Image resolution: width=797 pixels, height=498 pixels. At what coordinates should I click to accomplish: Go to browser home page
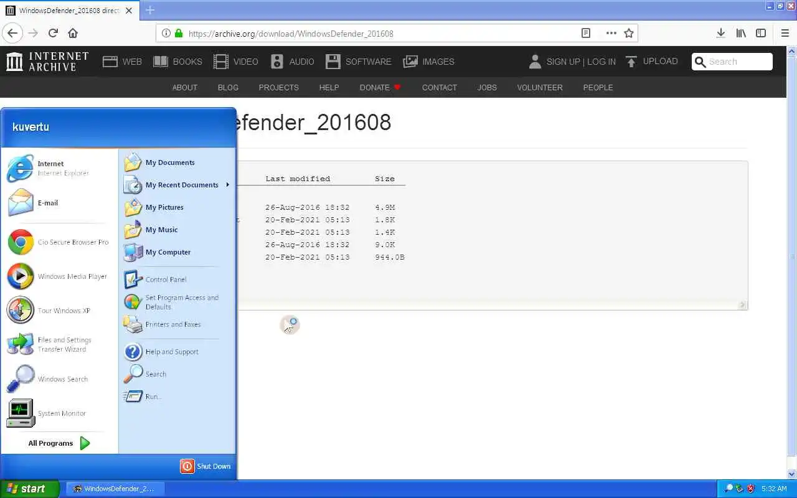point(73,33)
